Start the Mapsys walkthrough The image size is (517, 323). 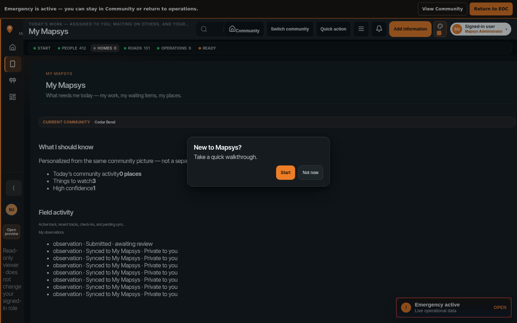(285, 173)
